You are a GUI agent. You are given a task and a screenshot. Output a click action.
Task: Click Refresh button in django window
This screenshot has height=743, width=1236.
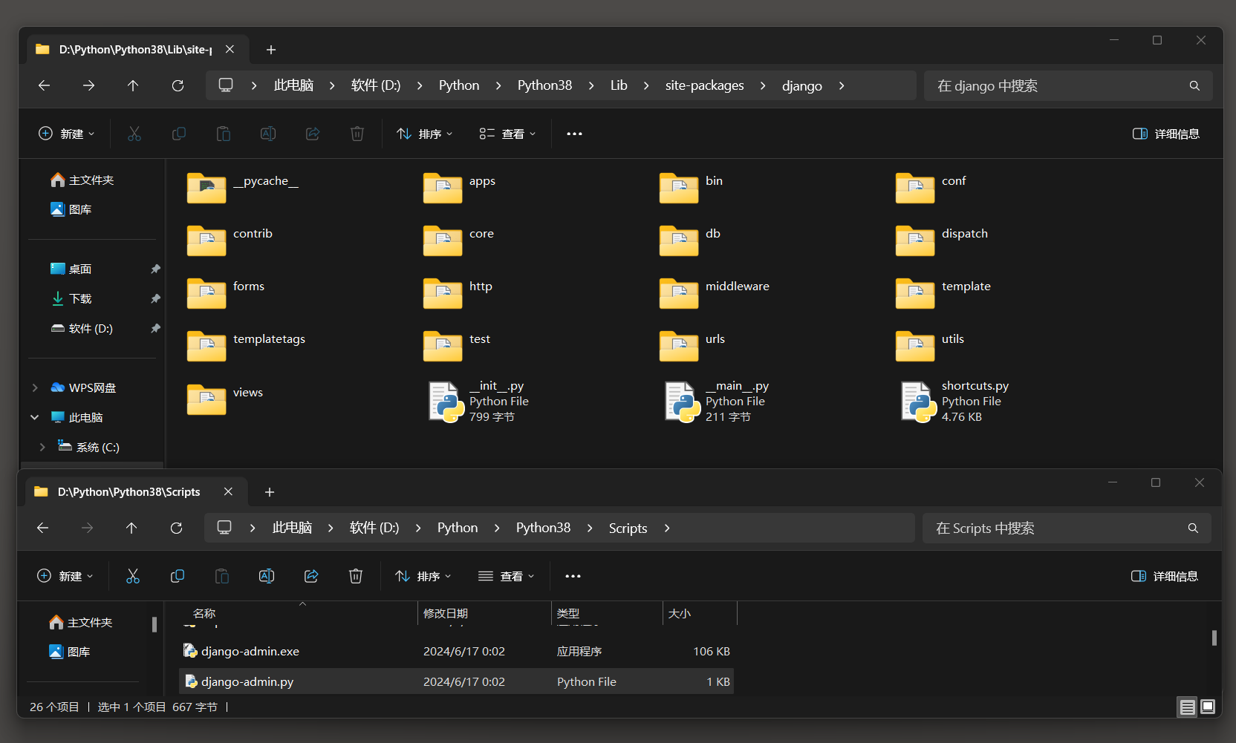pos(178,85)
